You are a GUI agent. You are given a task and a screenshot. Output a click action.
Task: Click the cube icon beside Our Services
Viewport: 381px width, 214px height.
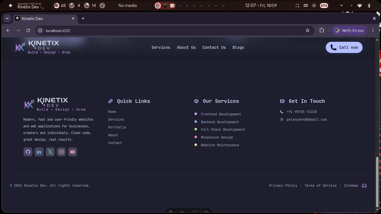pyautogui.click(x=196, y=101)
